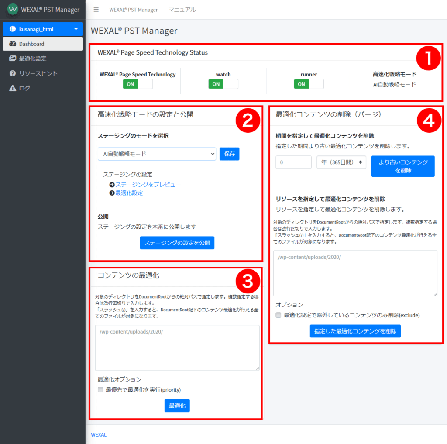This screenshot has width=447, height=444.
Task: Toggle the runner ON switch
Action: pyautogui.click(x=309, y=84)
